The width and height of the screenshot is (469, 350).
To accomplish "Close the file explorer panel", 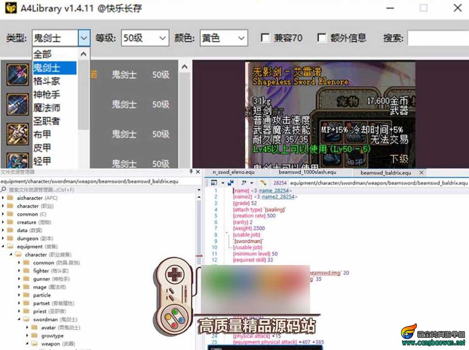I will 198,171.
